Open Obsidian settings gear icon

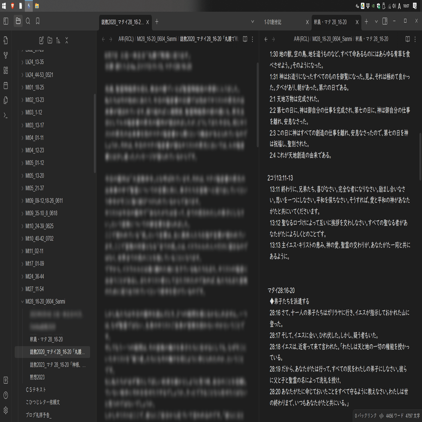pyautogui.click(x=5, y=410)
